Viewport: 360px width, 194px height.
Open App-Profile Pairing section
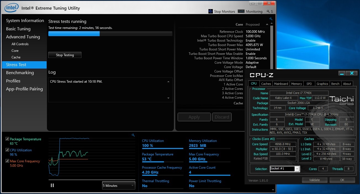click(24, 89)
